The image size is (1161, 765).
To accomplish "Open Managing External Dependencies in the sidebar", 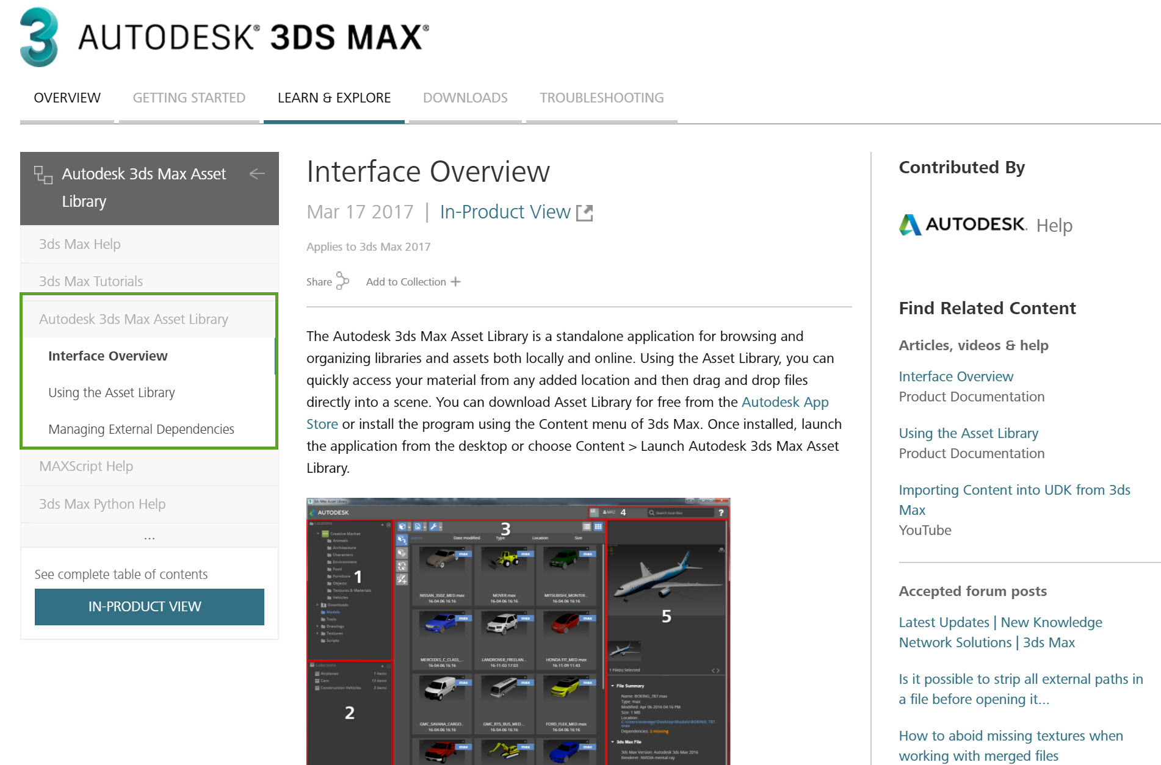I will pos(141,429).
